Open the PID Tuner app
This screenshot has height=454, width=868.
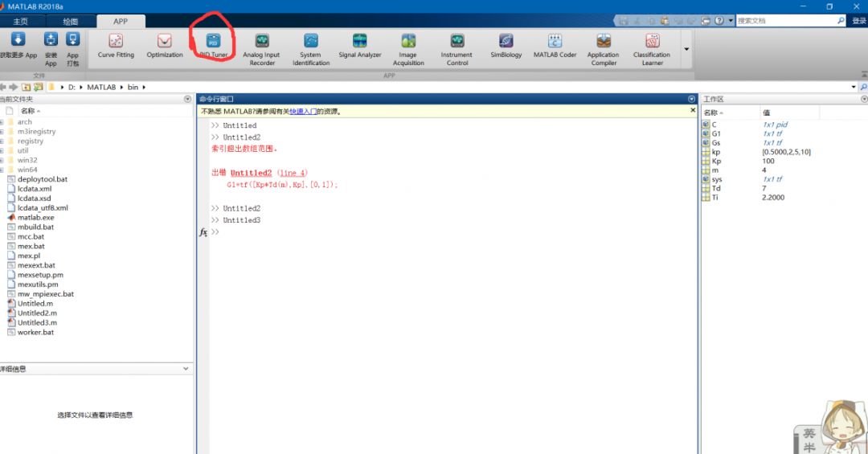click(213, 46)
